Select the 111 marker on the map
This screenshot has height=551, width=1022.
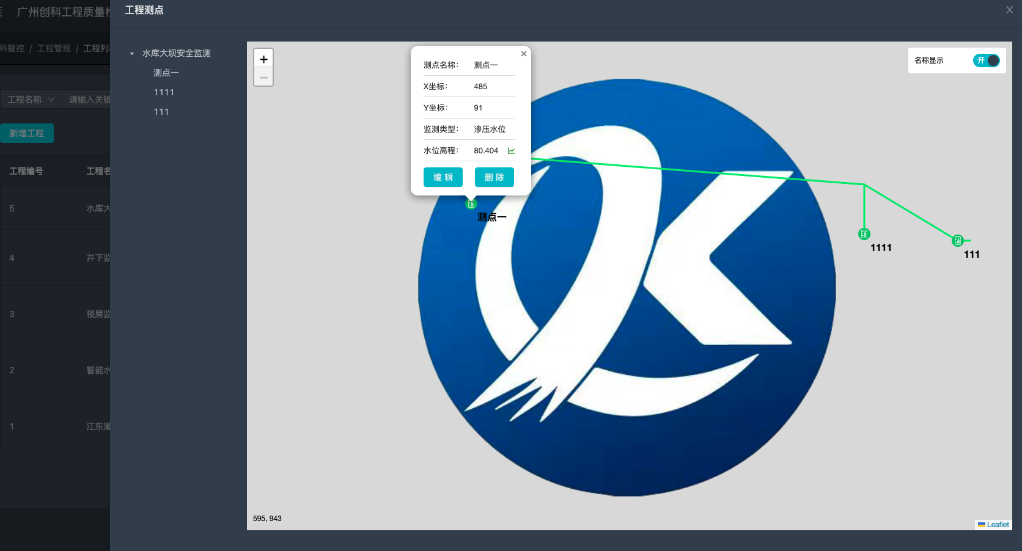[x=957, y=241]
